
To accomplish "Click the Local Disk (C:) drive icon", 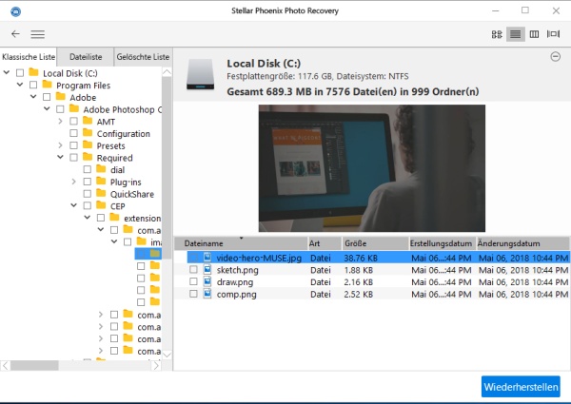I will coord(200,74).
